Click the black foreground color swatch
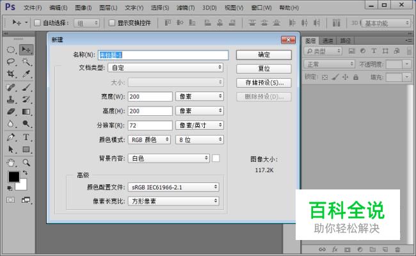416x256 pixels. click(13, 177)
